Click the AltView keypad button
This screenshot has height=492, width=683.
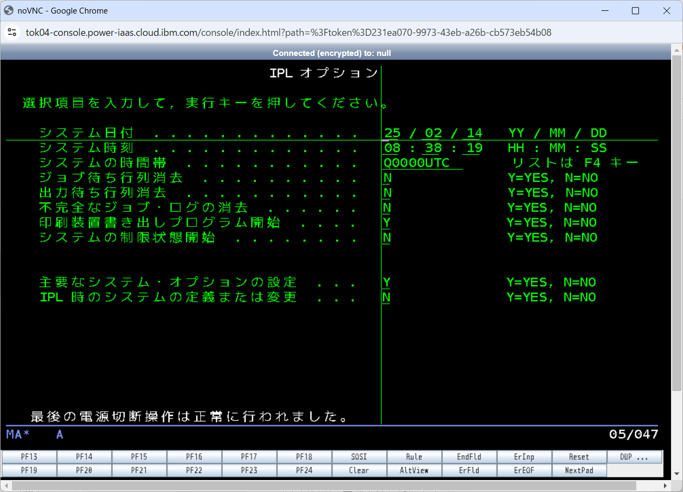pyautogui.click(x=414, y=470)
